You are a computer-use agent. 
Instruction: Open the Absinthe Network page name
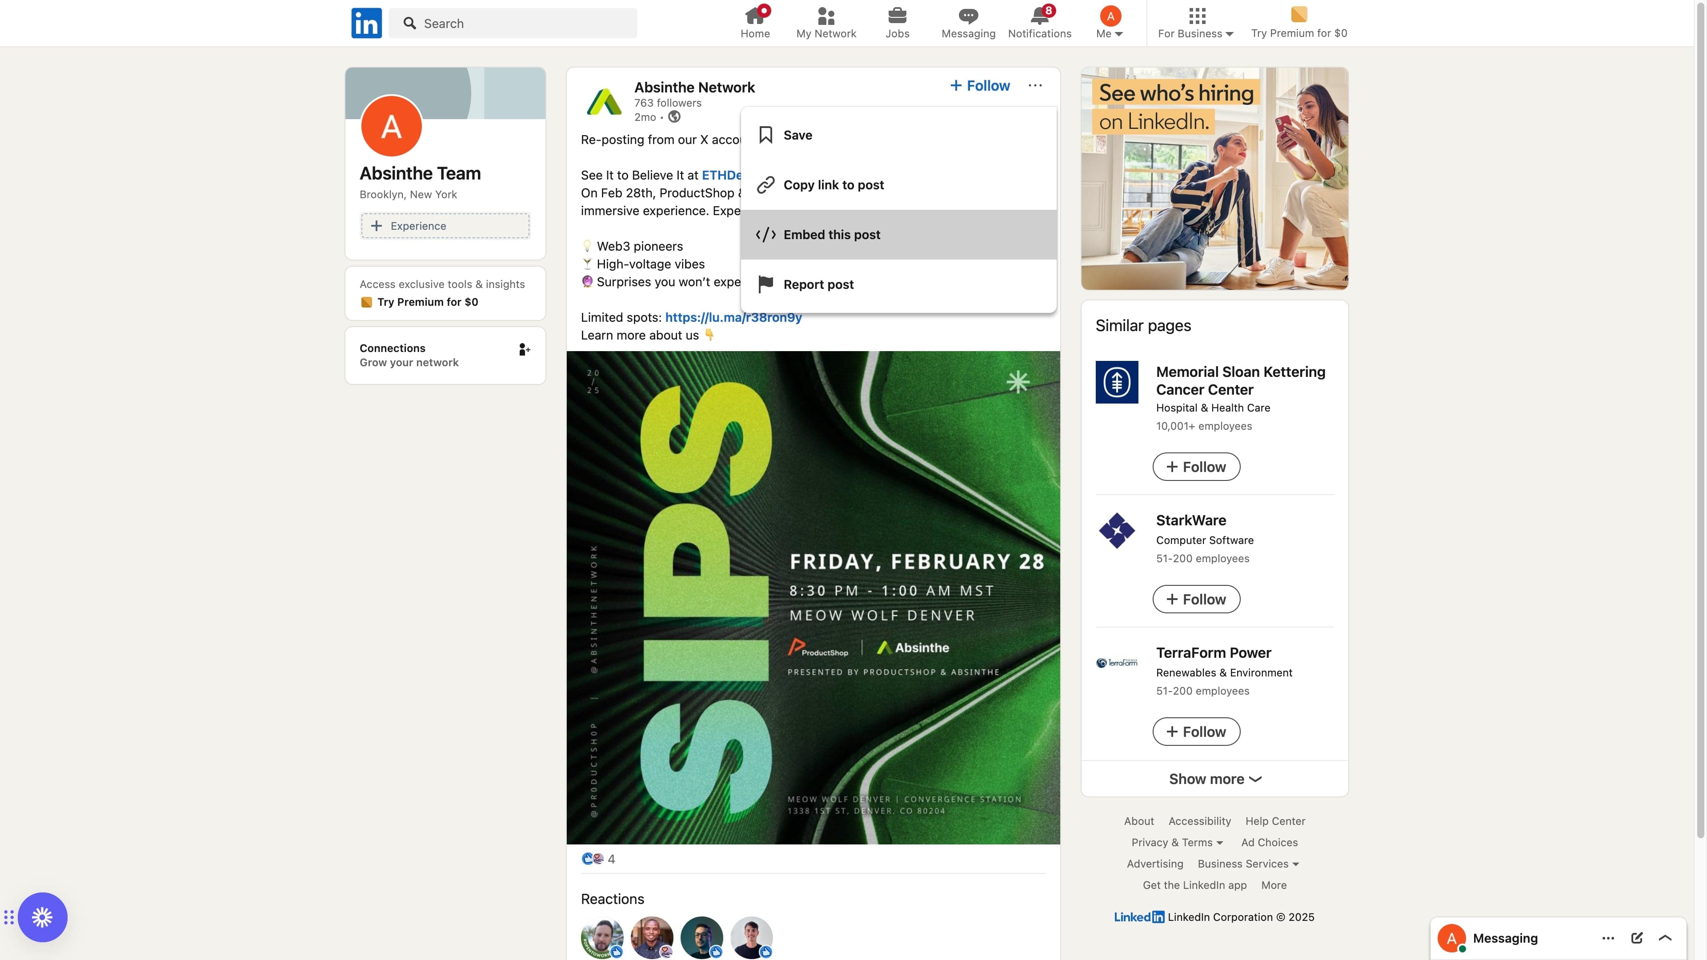pyautogui.click(x=694, y=88)
